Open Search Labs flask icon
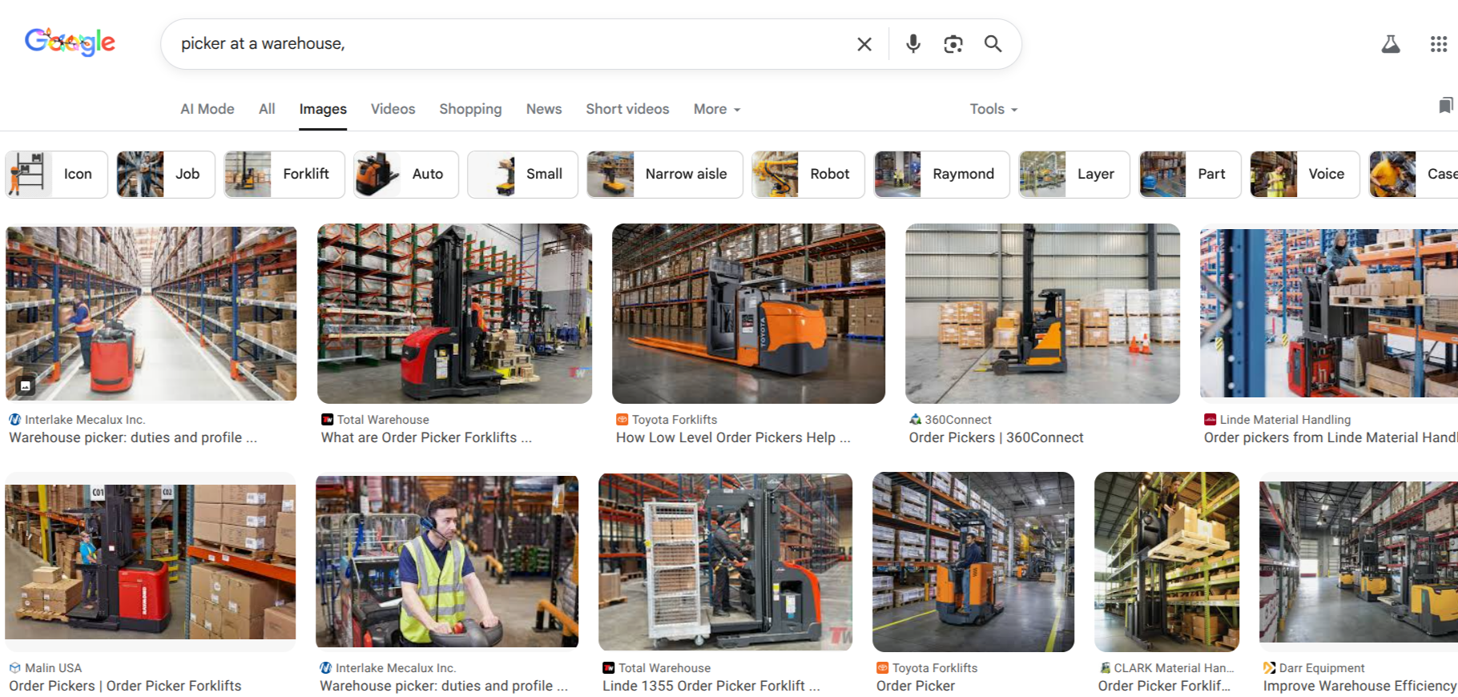 click(x=1391, y=44)
